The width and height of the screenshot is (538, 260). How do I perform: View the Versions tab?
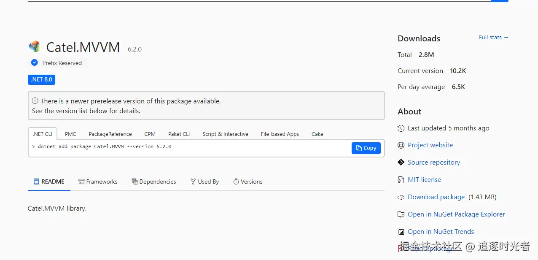[248, 181]
